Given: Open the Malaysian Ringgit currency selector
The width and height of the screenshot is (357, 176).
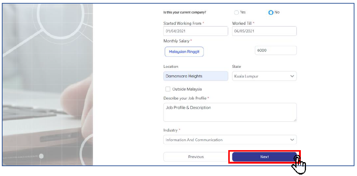Looking at the screenshot, I should click(x=184, y=52).
